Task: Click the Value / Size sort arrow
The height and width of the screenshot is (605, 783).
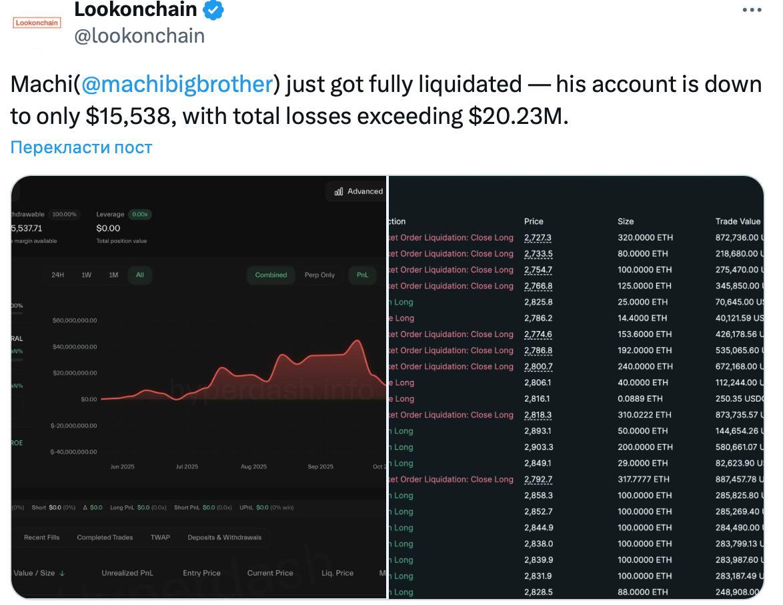Action: (x=62, y=574)
